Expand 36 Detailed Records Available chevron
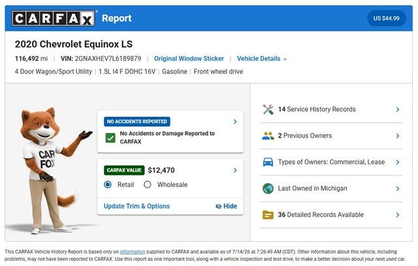This screenshot has width=418, height=266. click(x=398, y=214)
